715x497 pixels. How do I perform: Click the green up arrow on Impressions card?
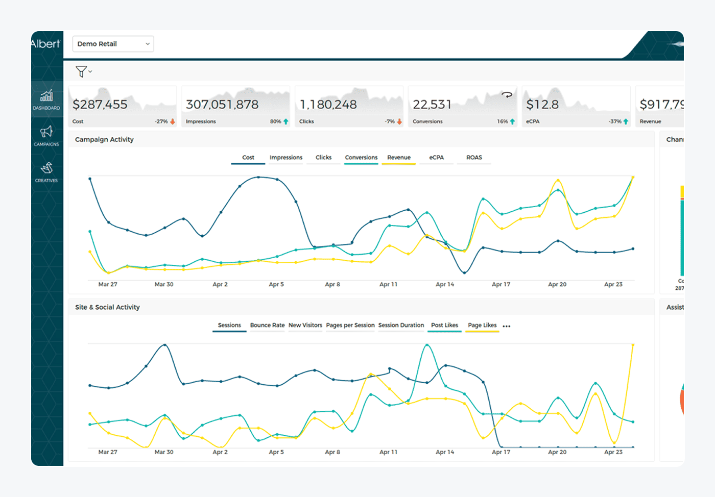286,121
